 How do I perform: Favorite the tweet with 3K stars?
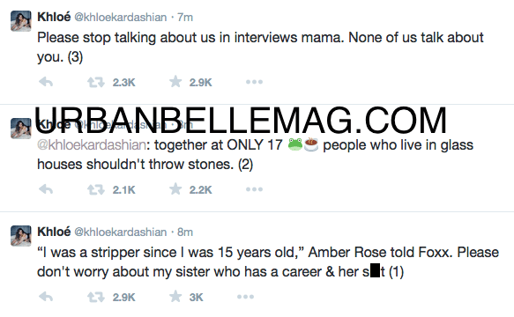175,297
